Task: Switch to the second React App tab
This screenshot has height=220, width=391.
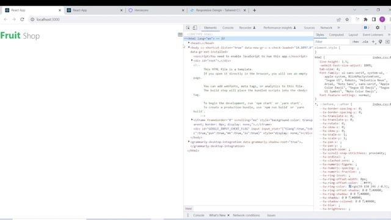Action: tap(95, 10)
